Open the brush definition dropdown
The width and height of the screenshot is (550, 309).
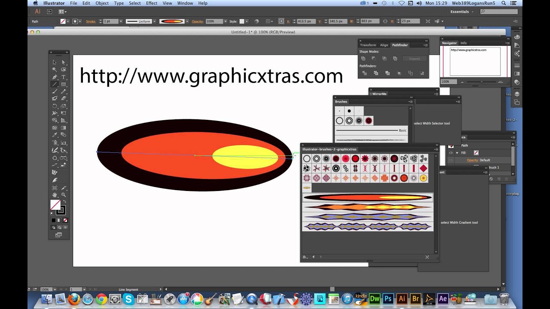[x=187, y=21]
